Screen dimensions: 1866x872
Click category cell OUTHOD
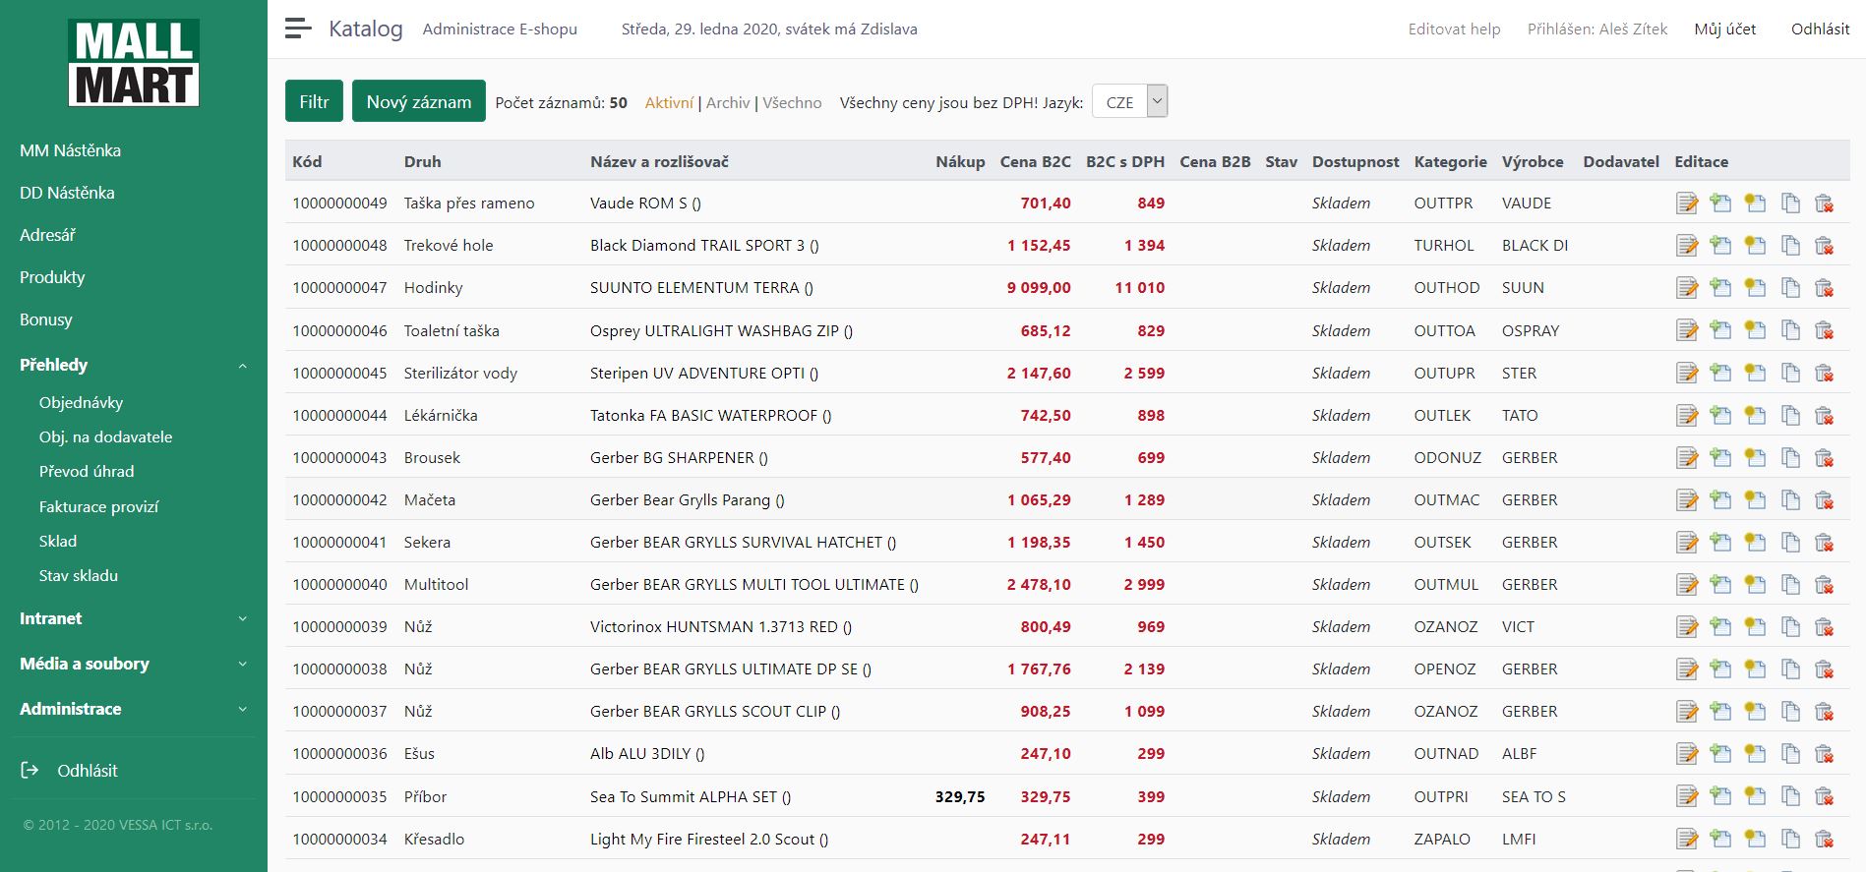[x=1446, y=288]
